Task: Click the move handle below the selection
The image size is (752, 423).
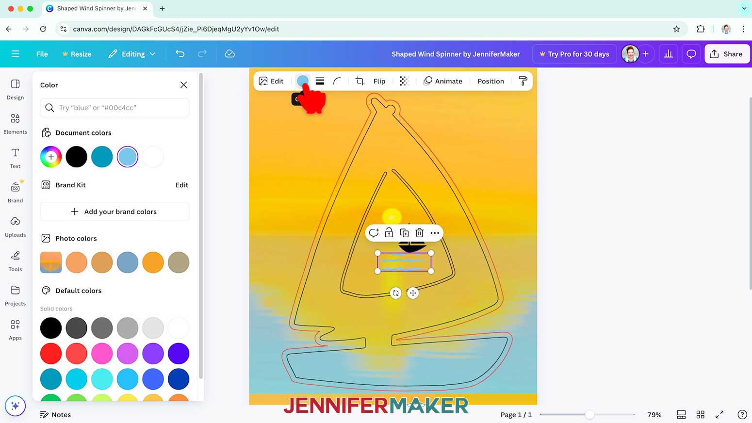Action: [413, 293]
